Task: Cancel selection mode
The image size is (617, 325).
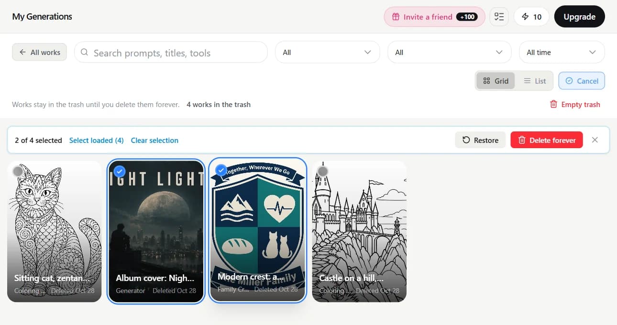Action: 582,81
